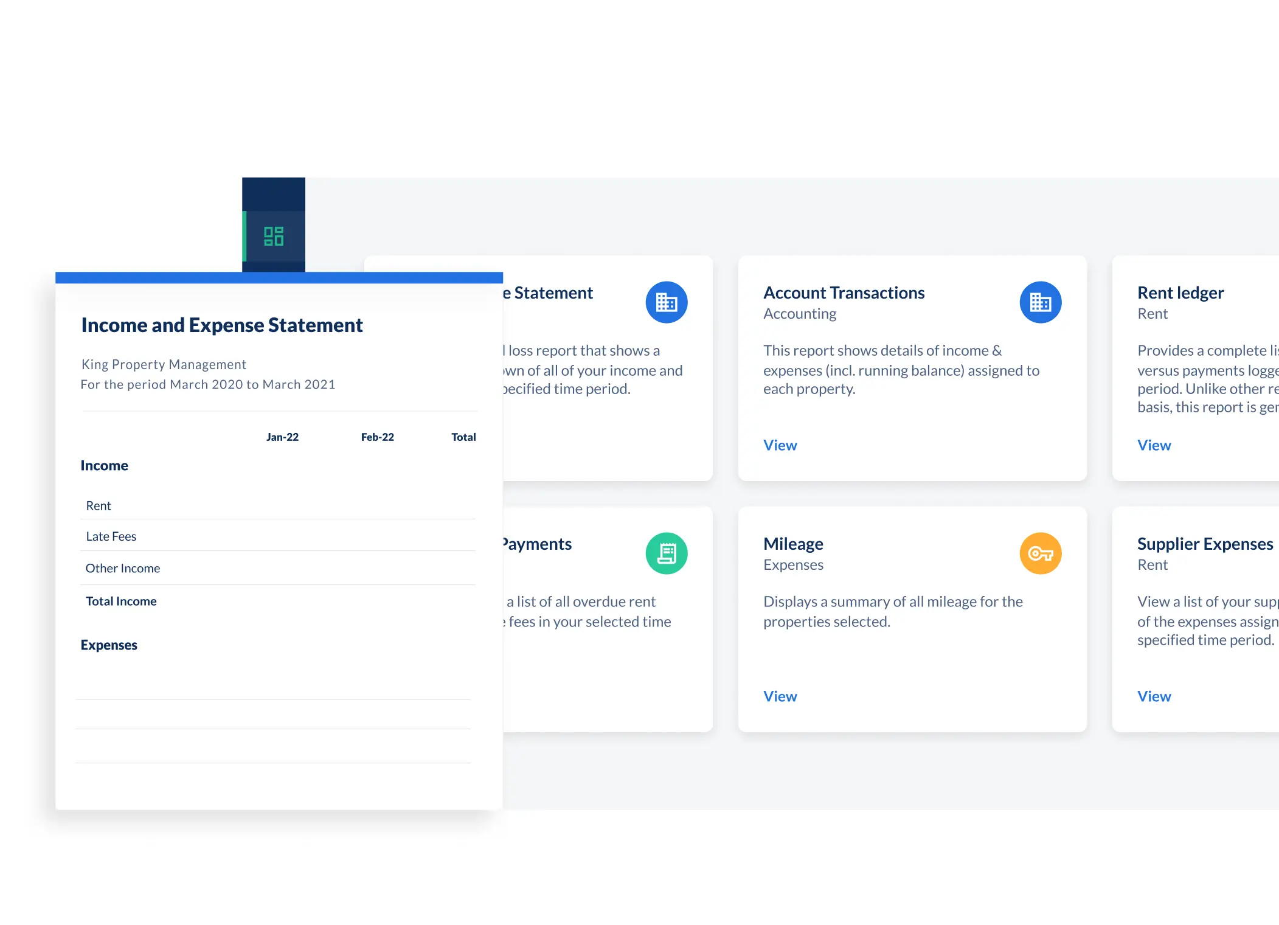Select the Mileage card title

coord(793,544)
